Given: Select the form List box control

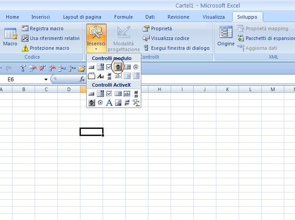Looking at the screenshot, I should (x=127, y=67).
